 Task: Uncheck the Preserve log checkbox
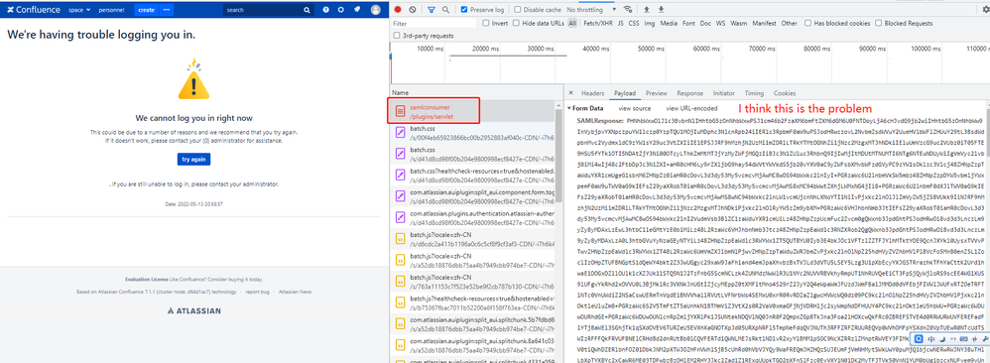464,10
